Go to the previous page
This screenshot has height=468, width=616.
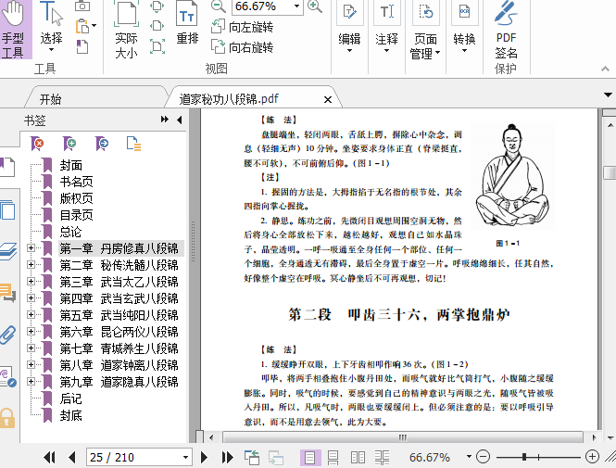71,457
